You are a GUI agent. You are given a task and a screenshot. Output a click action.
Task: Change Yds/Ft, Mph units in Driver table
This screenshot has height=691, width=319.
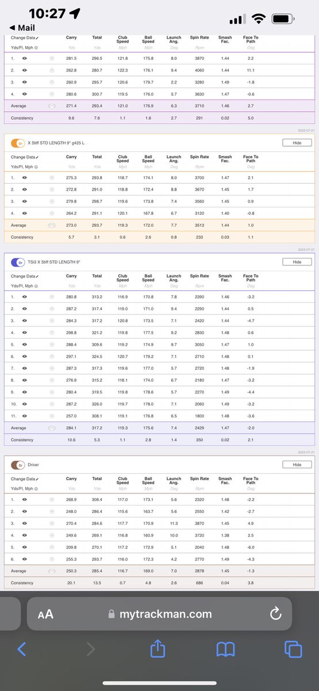pyautogui.click(x=25, y=489)
